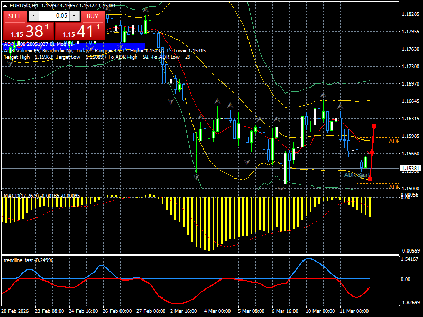Click the 1.15000 price axis label

[410, 189]
